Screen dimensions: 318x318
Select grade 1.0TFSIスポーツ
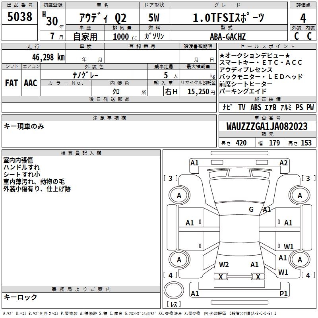pos(228,17)
